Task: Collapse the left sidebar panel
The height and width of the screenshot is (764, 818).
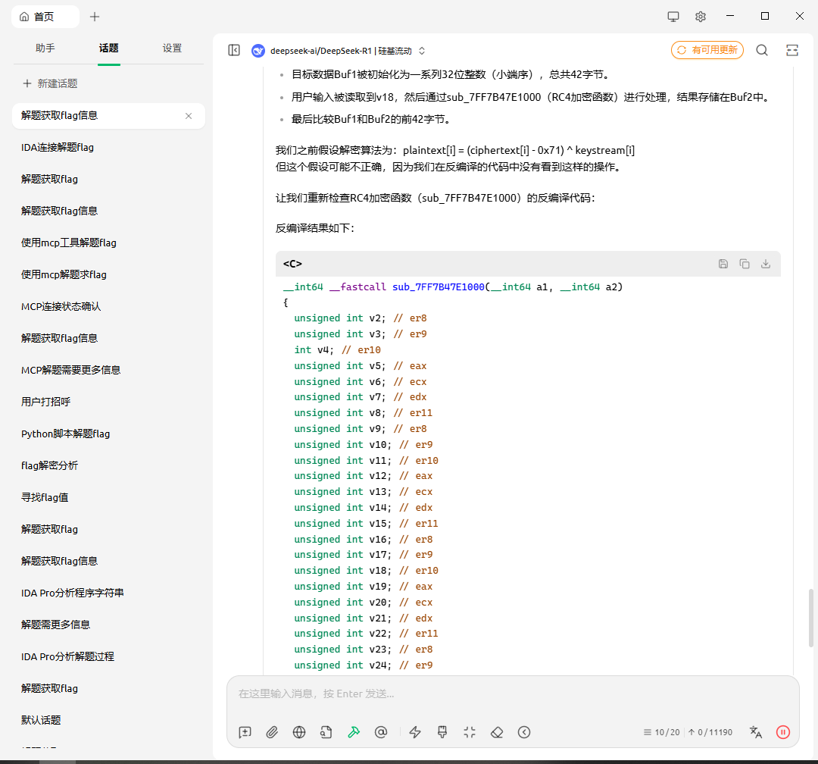Action: click(x=234, y=50)
